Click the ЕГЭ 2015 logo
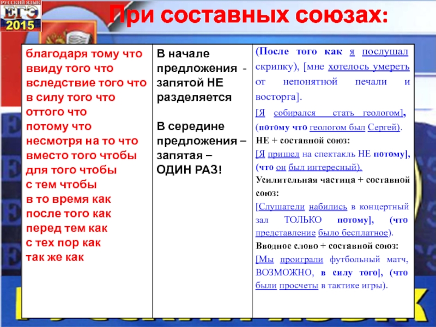Viewport: 436px width, 327px height. 21,16
